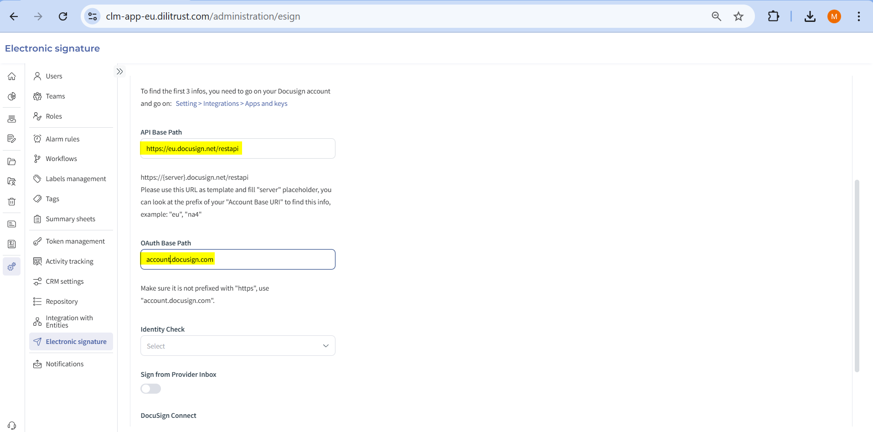
Task: Open the pie chart dashboard icon
Action: (x=12, y=96)
